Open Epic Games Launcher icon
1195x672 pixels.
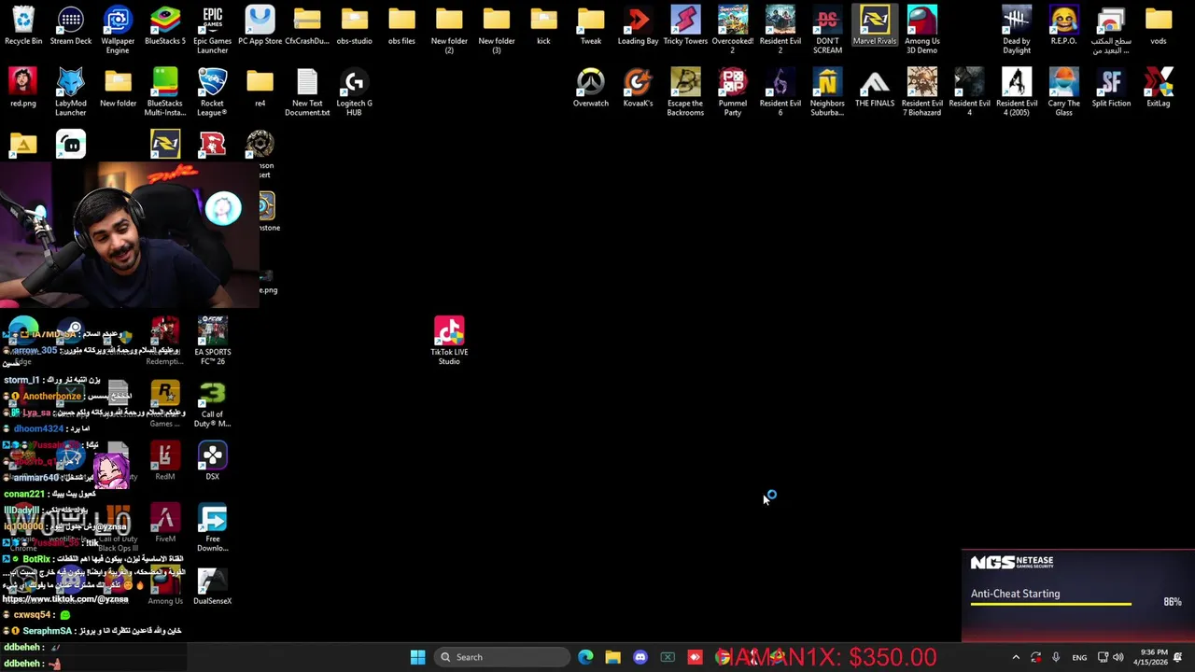pyautogui.click(x=212, y=30)
